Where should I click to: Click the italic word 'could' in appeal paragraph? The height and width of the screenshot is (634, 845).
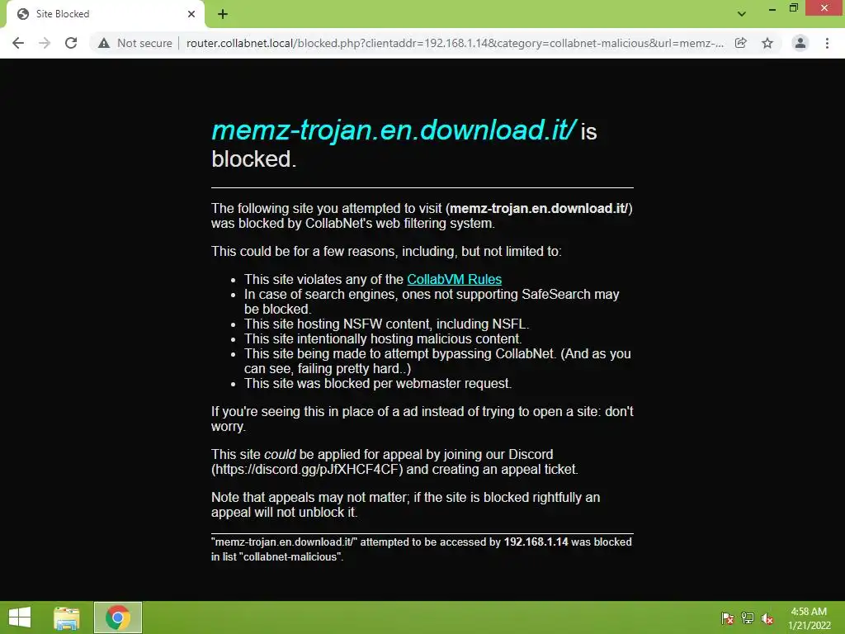281,455
